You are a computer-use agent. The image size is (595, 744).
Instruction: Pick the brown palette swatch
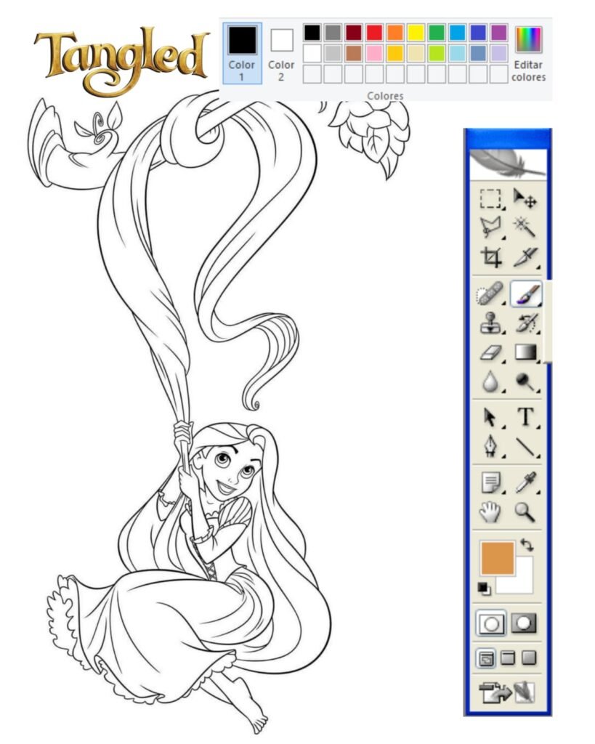(x=354, y=53)
